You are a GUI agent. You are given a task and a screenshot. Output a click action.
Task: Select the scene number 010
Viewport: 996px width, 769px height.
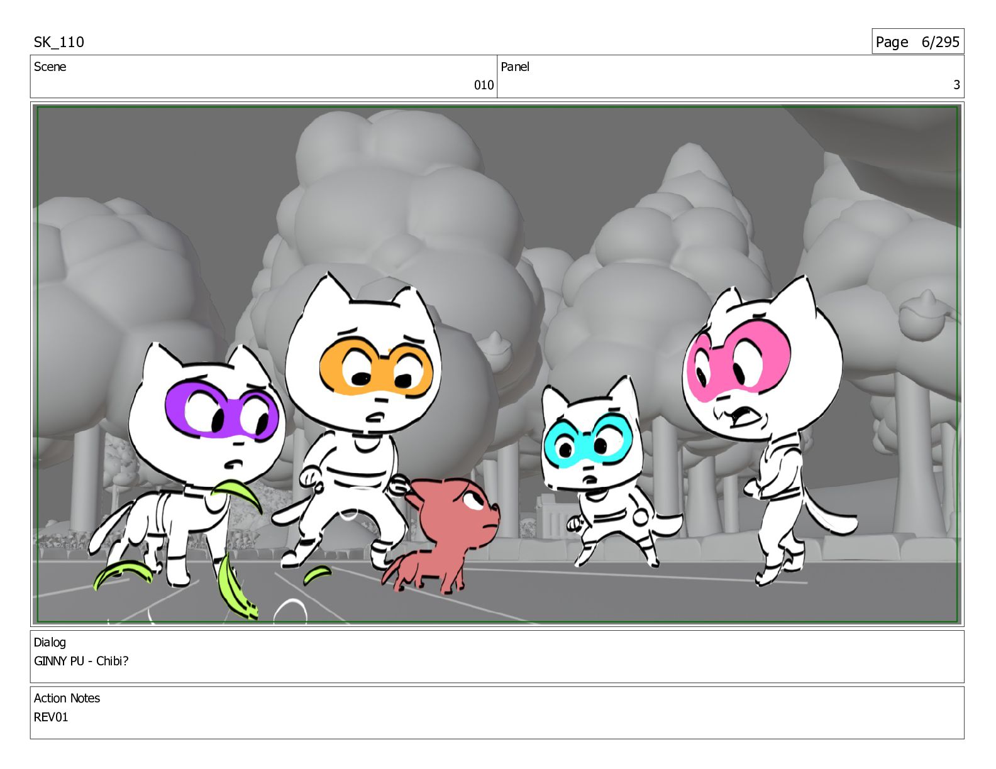pos(484,85)
